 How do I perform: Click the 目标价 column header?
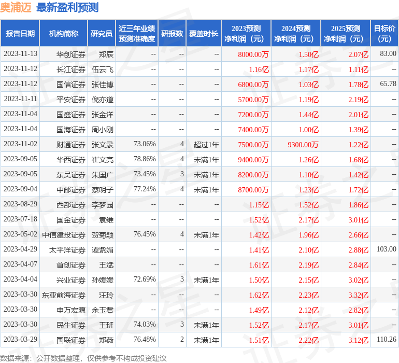click(384, 33)
